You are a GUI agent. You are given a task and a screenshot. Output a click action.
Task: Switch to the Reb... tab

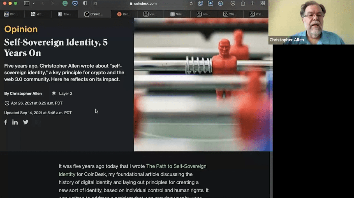click(x=124, y=14)
